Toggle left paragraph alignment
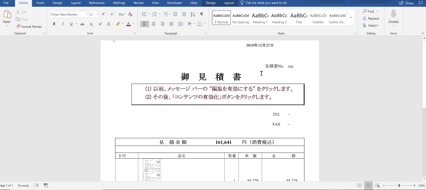The width and height of the screenshot is (426, 190). (x=145, y=24)
